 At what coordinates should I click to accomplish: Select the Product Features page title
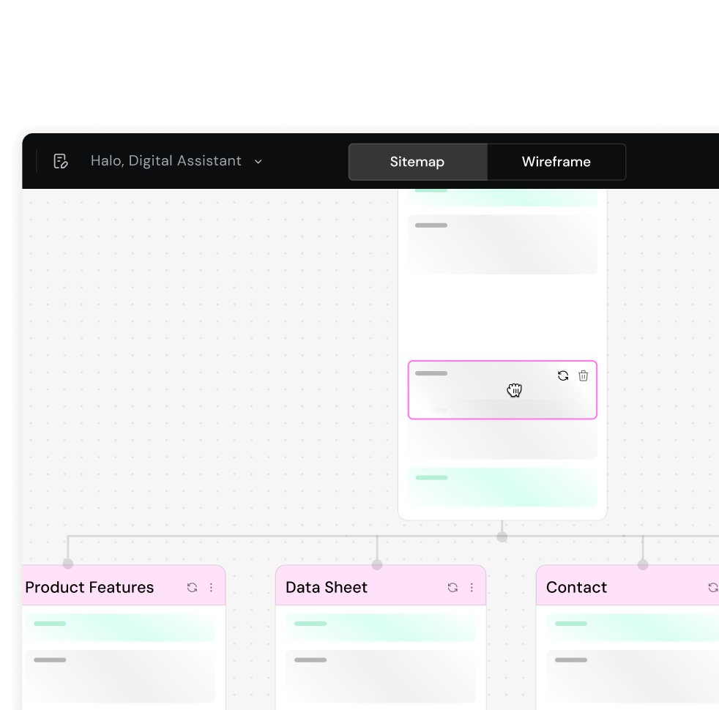pos(89,587)
